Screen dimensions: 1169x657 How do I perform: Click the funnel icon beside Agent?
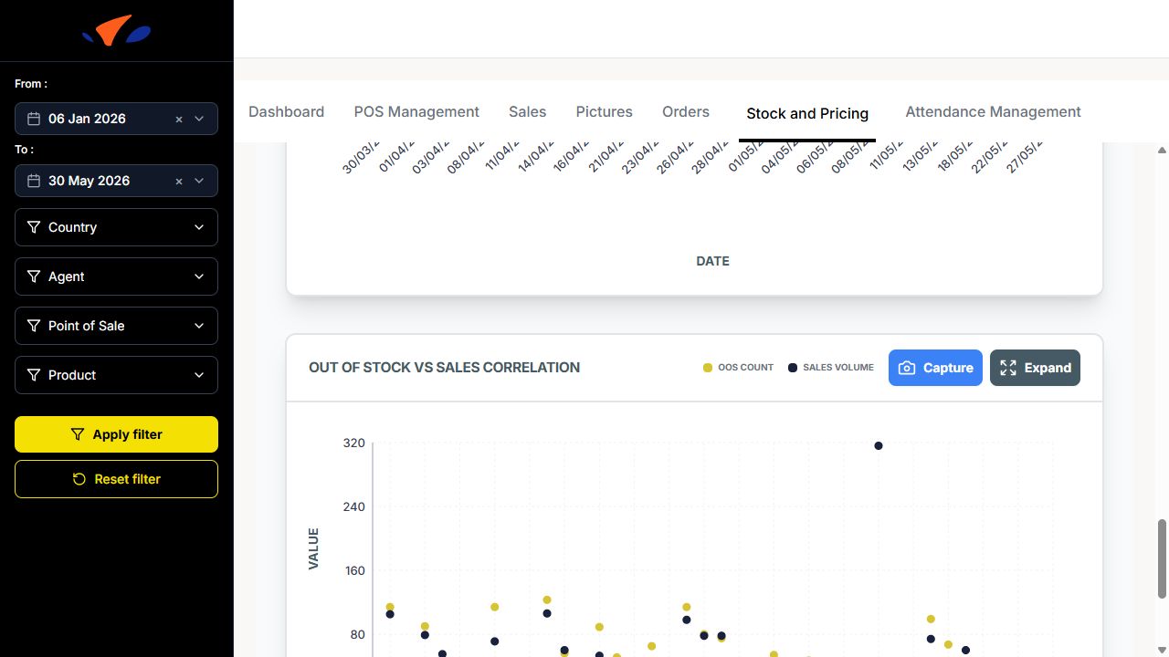coord(34,276)
